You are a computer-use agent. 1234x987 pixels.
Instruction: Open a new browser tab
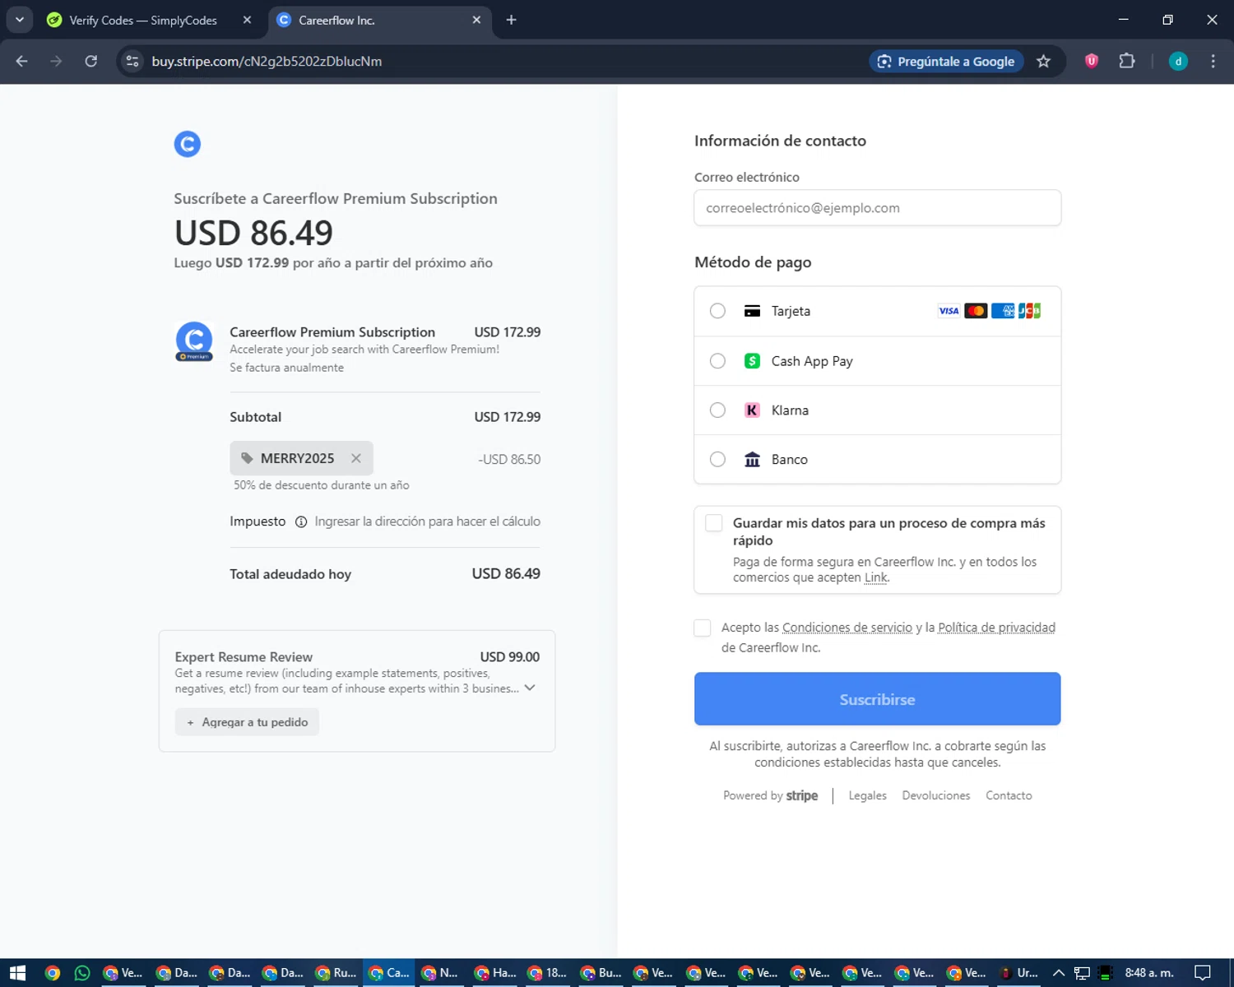click(511, 20)
